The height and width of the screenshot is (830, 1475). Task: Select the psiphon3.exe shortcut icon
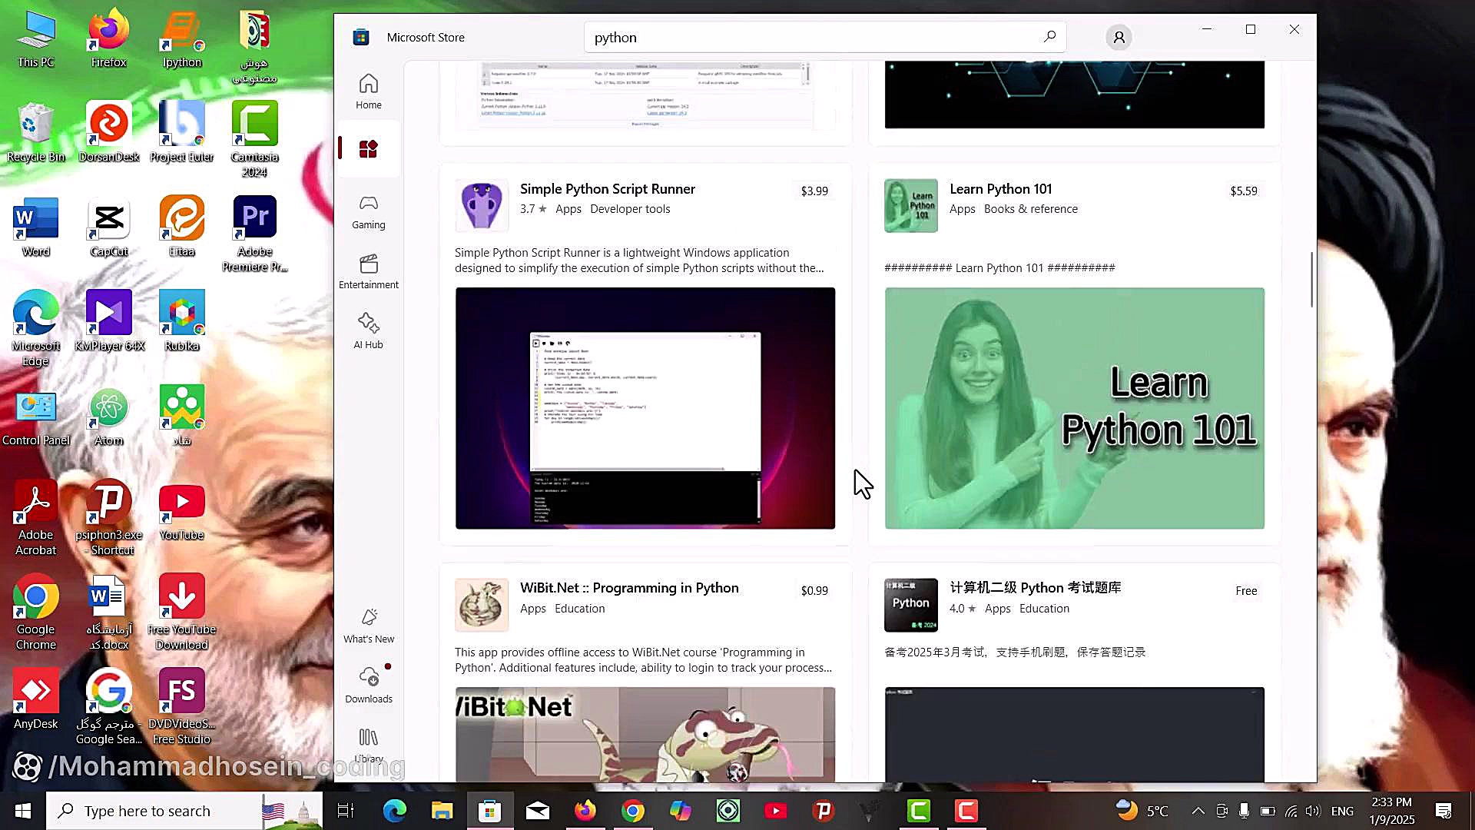108,518
